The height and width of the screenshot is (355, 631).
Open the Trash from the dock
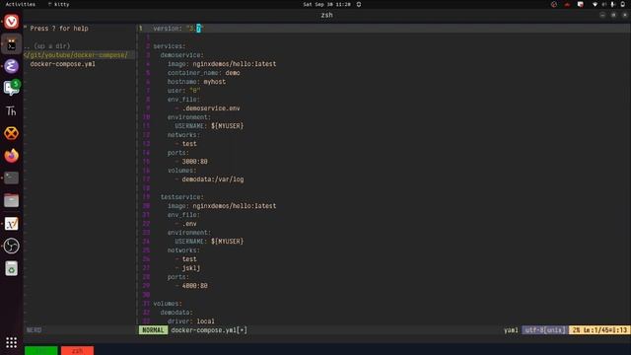(x=11, y=268)
